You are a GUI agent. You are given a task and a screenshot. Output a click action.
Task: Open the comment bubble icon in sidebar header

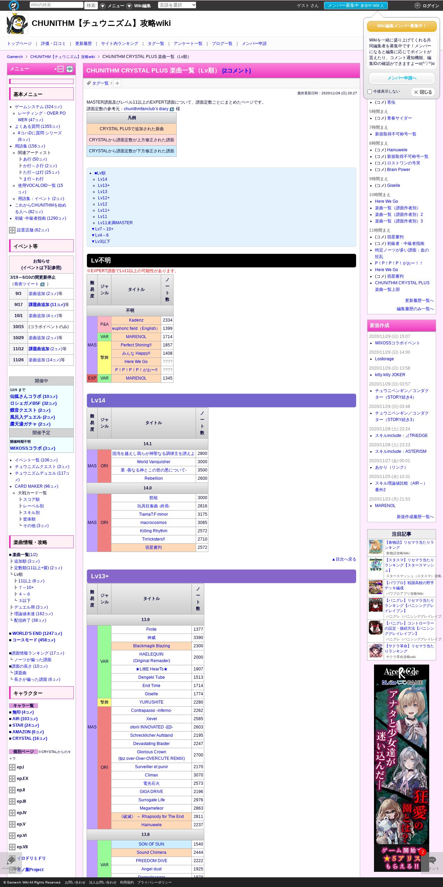click(70, 69)
